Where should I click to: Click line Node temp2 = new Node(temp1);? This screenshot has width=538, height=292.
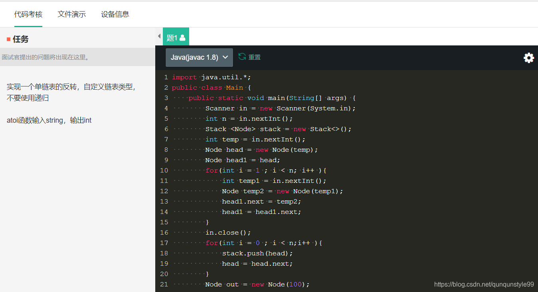tap(283, 191)
